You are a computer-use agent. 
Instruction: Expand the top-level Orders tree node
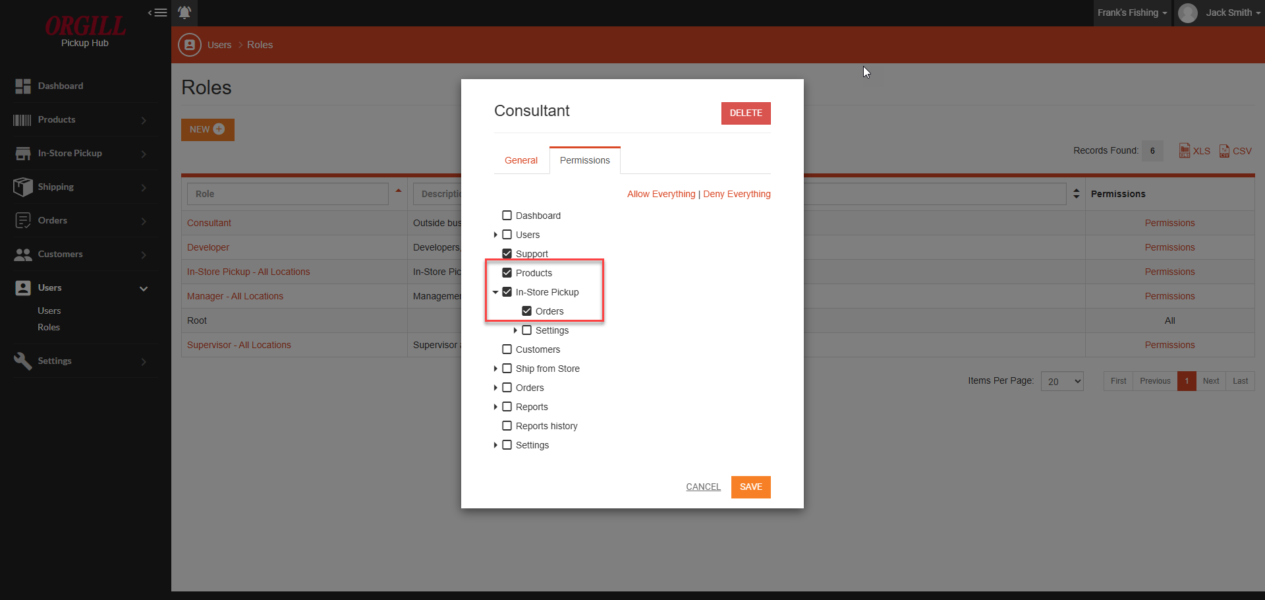pos(495,388)
